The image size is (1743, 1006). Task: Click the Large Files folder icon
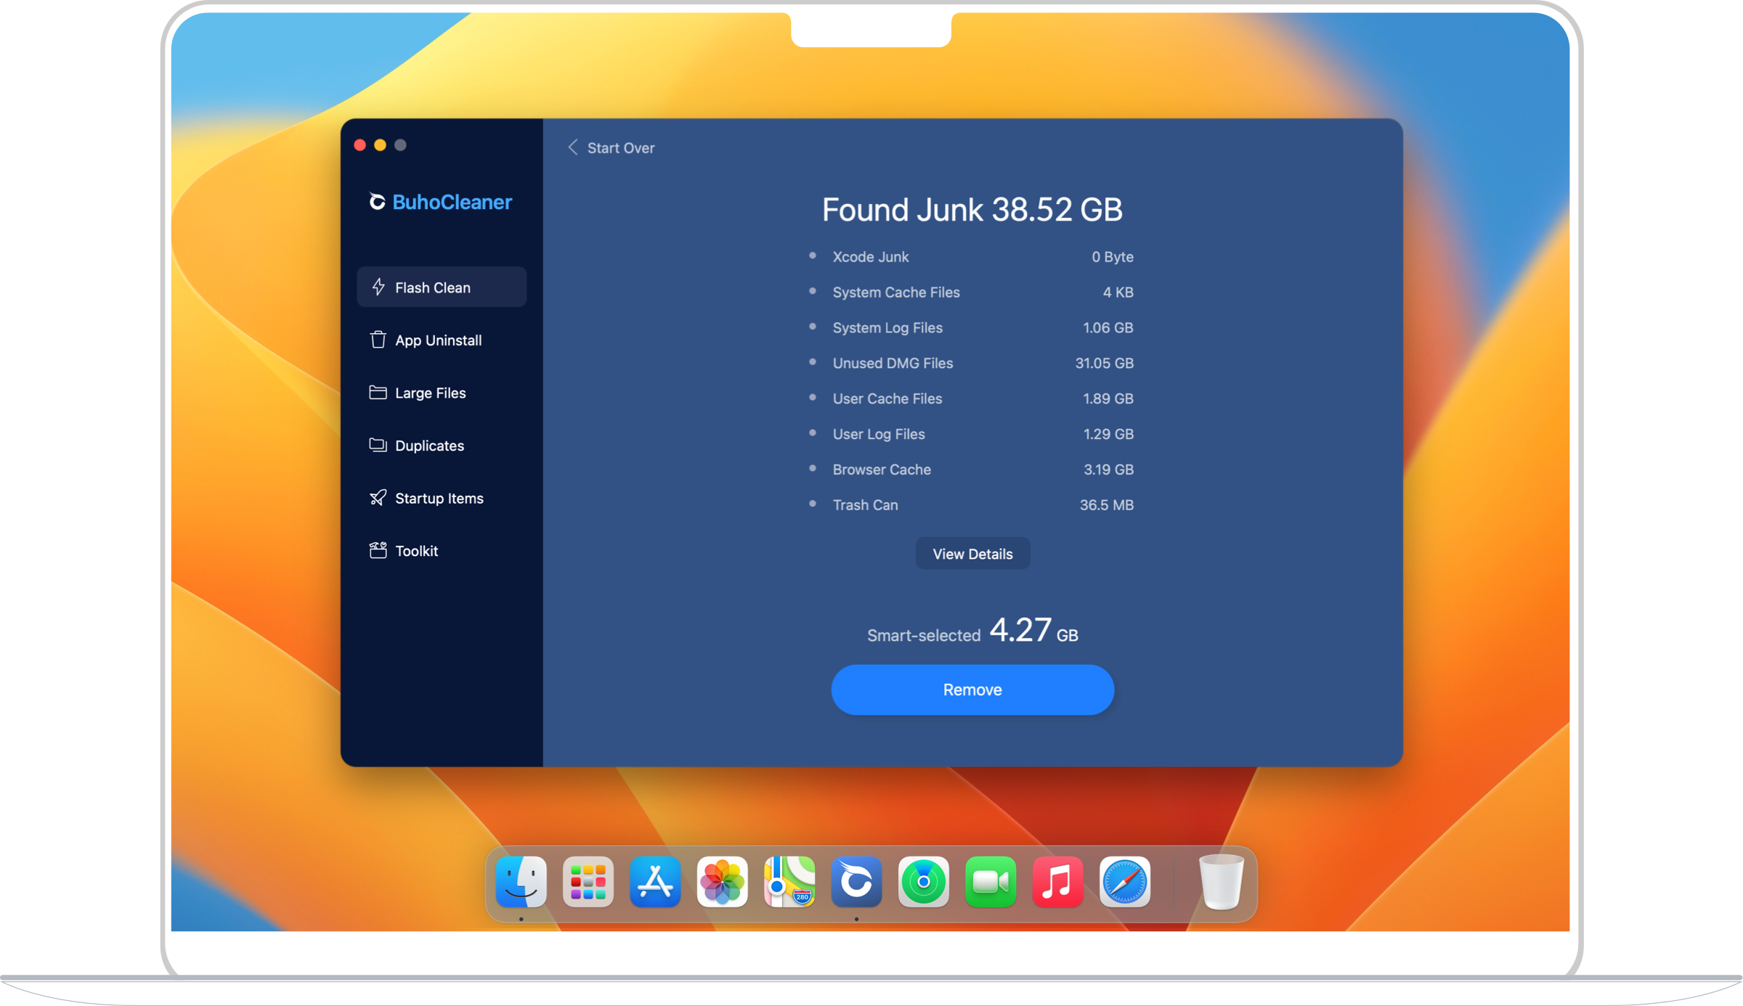(x=378, y=392)
